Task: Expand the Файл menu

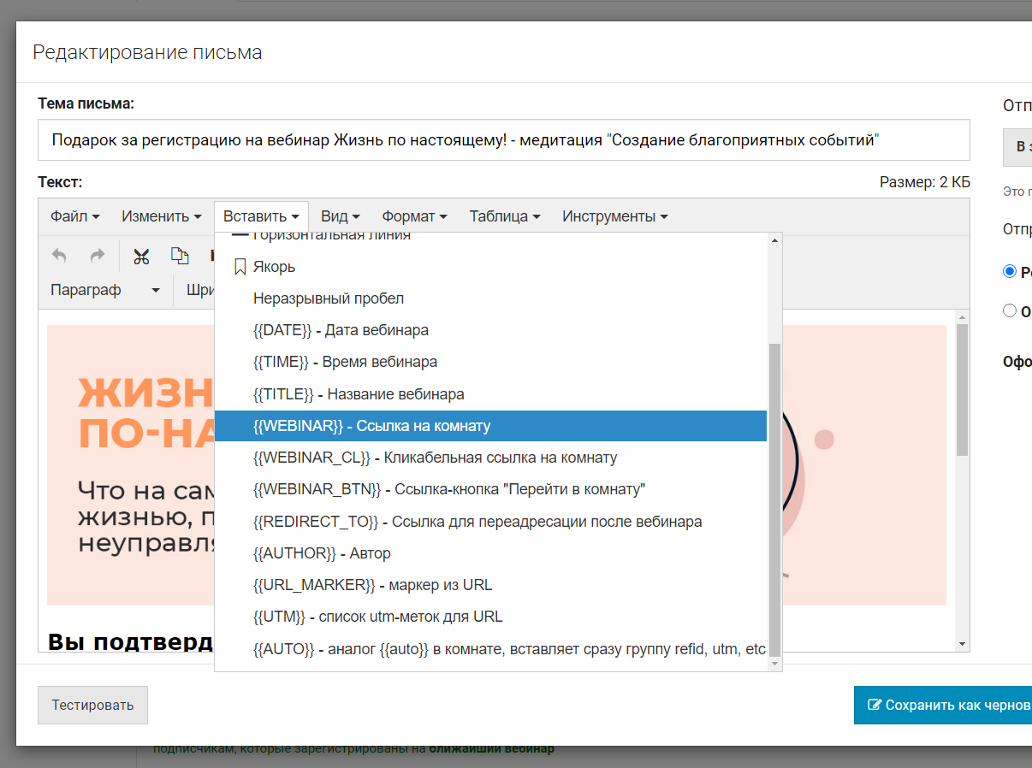Action: click(x=74, y=216)
